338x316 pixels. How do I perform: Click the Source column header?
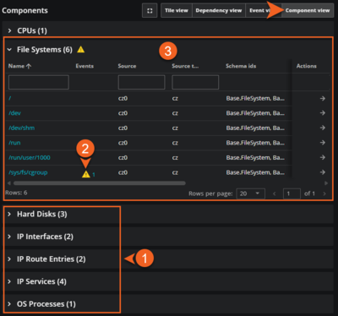[127, 66]
